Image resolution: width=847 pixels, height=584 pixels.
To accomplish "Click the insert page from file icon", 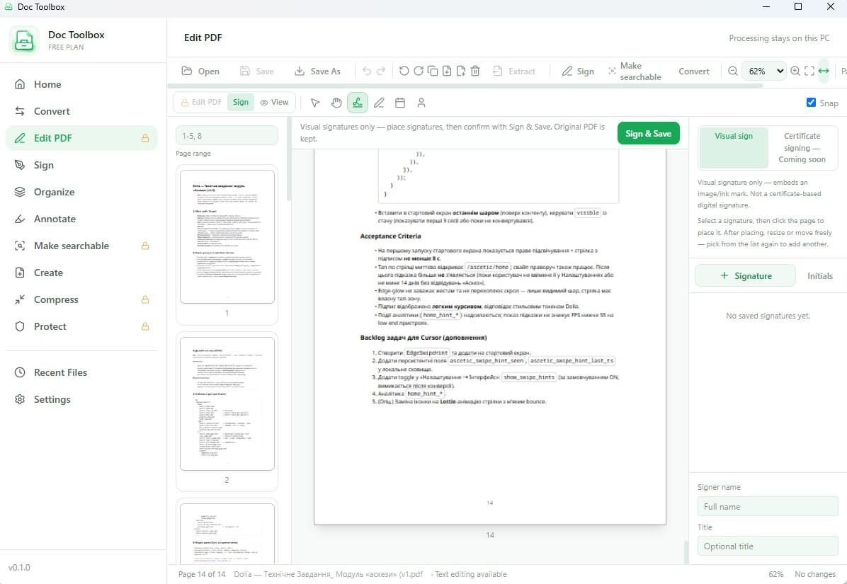I will 461,71.
